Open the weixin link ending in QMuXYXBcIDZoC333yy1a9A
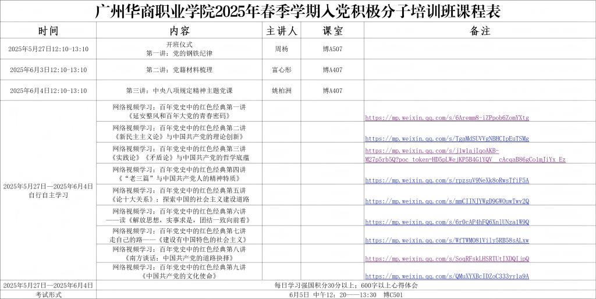 pyautogui.click(x=446, y=276)
